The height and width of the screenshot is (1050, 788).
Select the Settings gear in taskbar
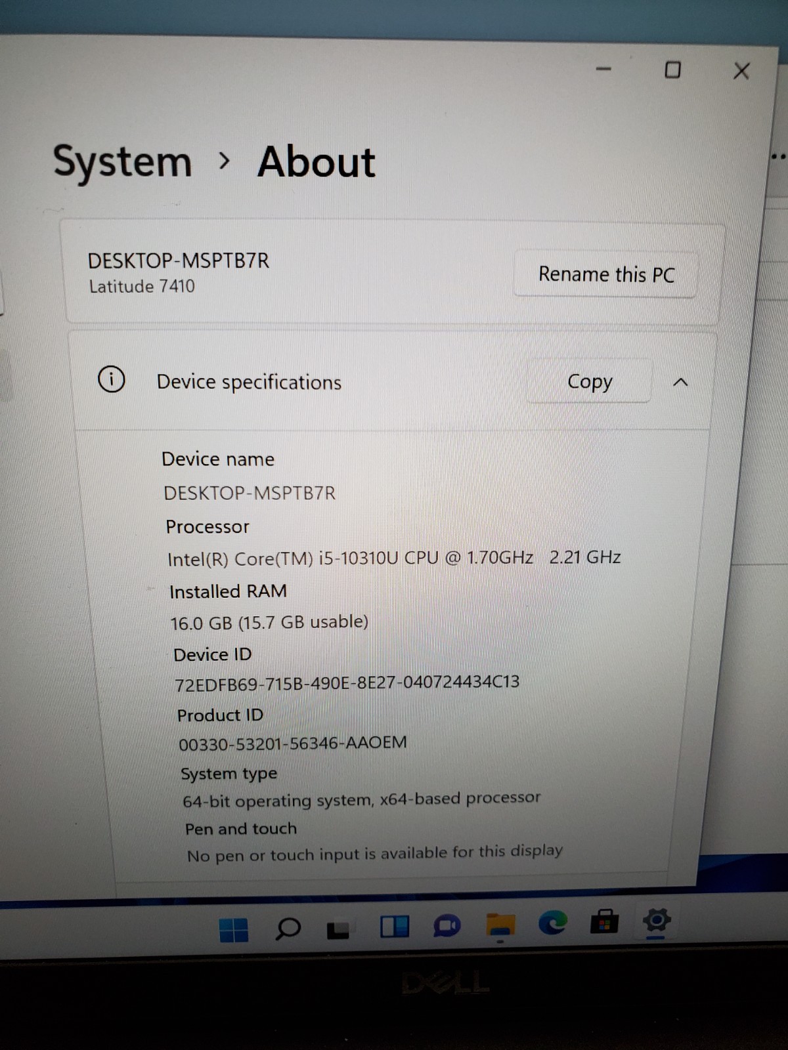[x=656, y=919]
